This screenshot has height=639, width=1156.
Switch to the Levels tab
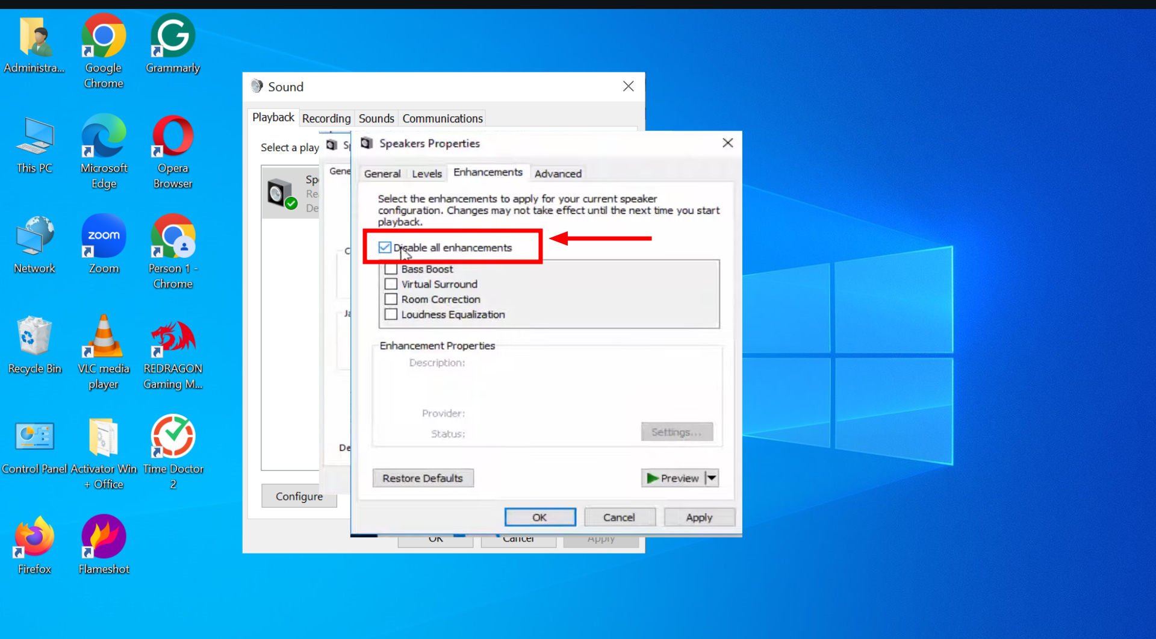pyautogui.click(x=427, y=173)
